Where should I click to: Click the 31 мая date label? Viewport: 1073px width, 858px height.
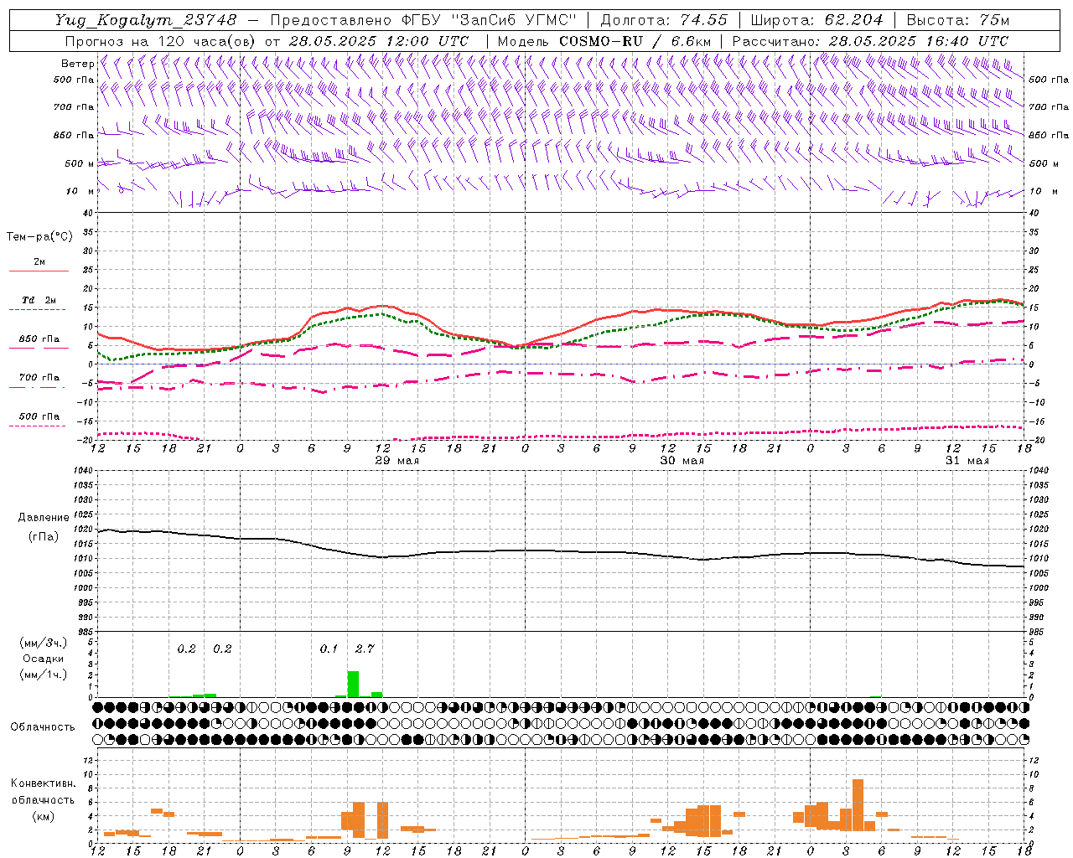coord(967,461)
